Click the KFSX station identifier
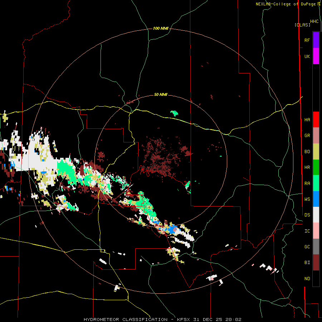 184,319
